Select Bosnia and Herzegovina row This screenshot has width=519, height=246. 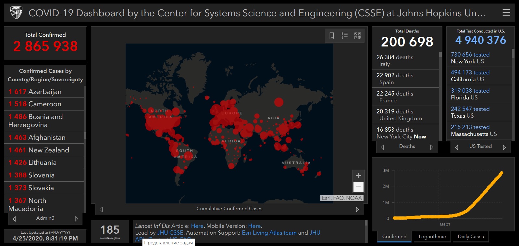pyautogui.click(x=44, y=121)
